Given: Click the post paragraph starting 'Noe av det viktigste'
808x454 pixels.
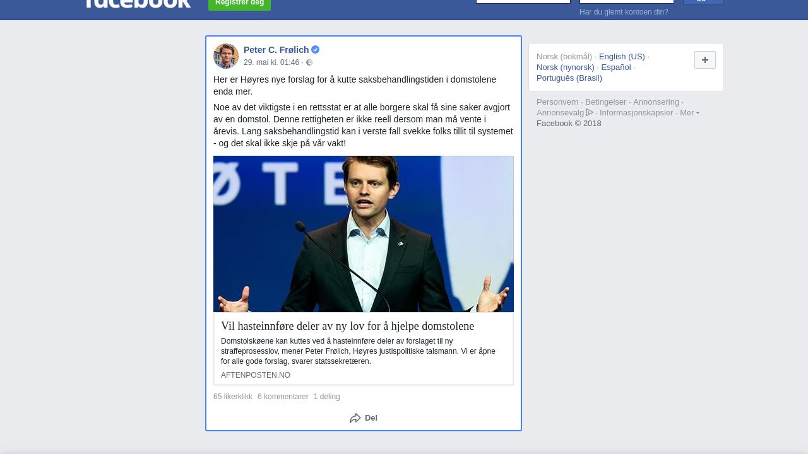Looking at the screenshot, I should click(363, 125).
